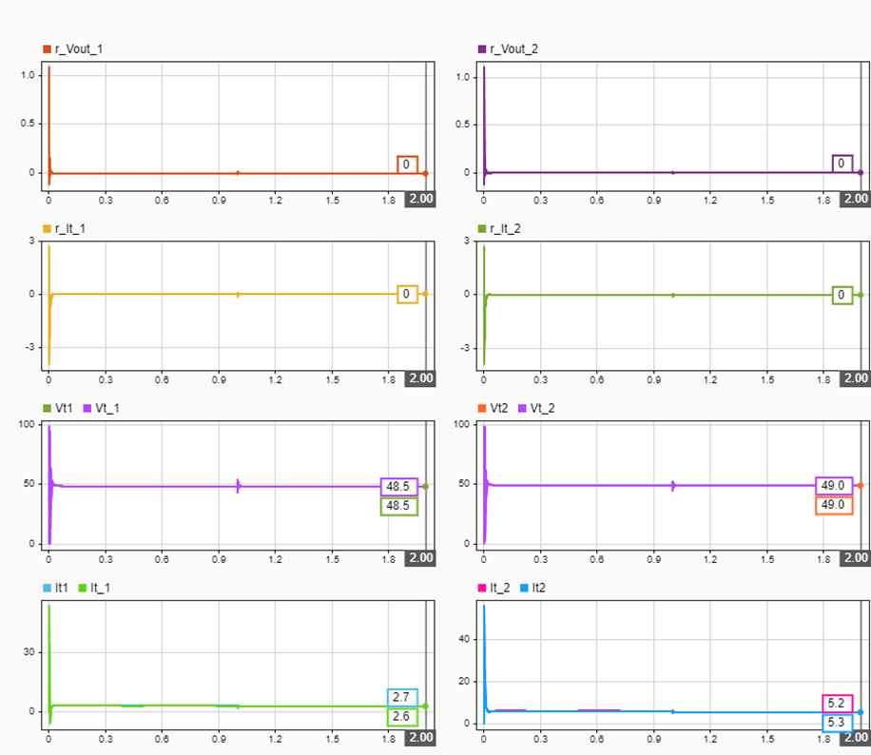Click the It_2 pink legend swatch
871x755 pixels.
click(x=482, y=588)
